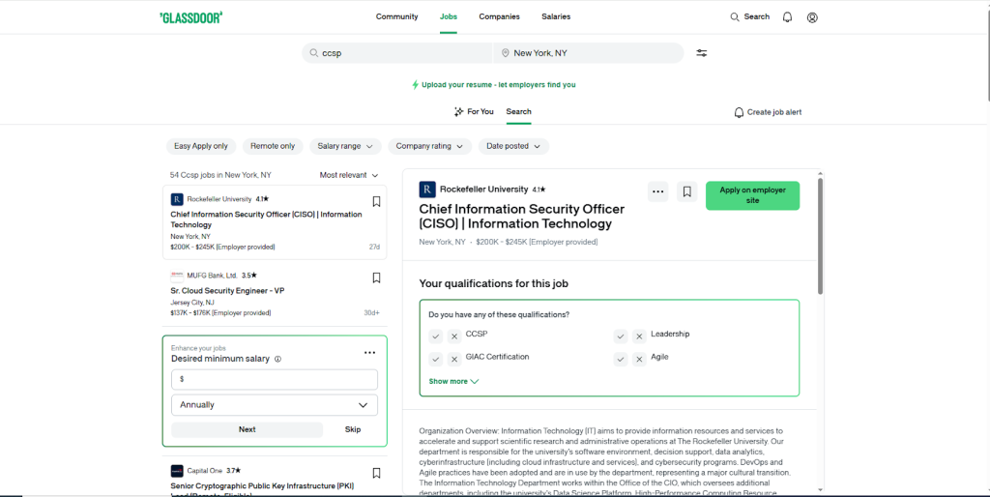Viewport: 990px width, 497px height.
Task: Click the location pin icon
Action: pyautogui.click(x=505, y=53)
